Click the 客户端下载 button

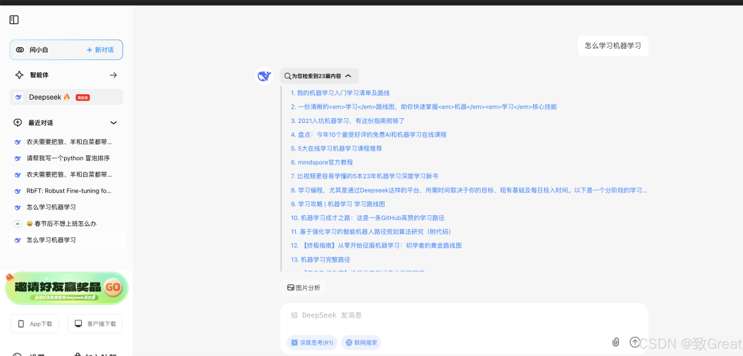pyautogui.click(x=95, y=324)
